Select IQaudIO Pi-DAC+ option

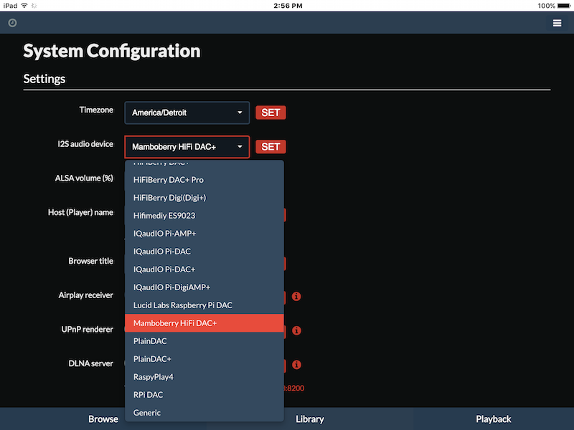click(204, 269)
